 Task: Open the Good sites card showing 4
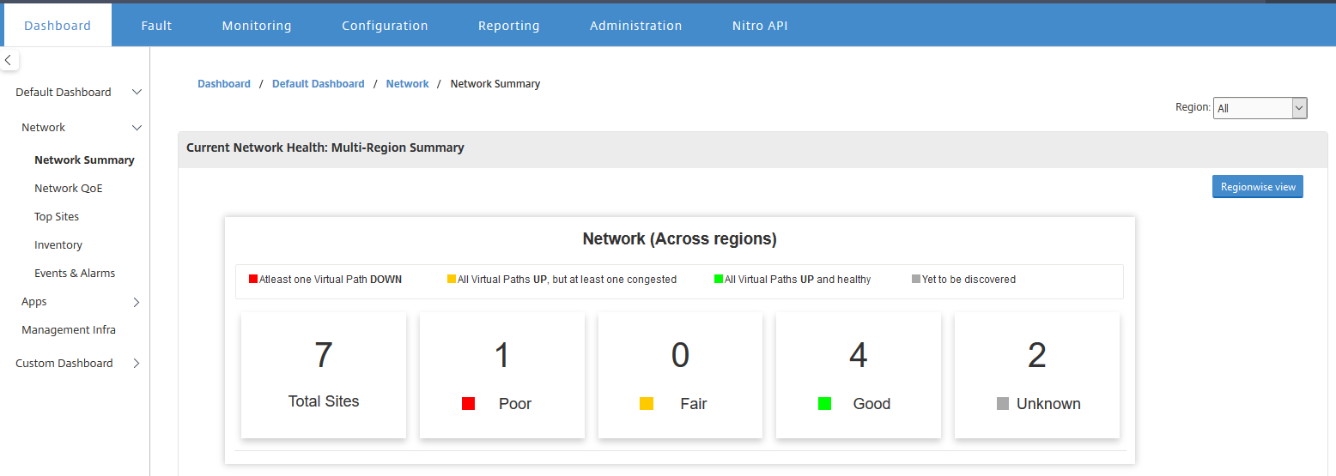pyautogui.click(x=859, y=375)
